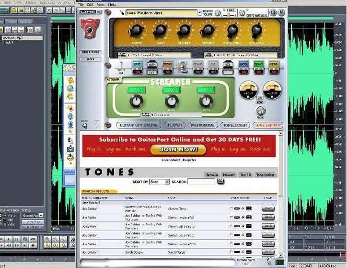This screenshot has width=347, height=268.
Task: Expand the Stomp label selector
Action: click(113, 80)
